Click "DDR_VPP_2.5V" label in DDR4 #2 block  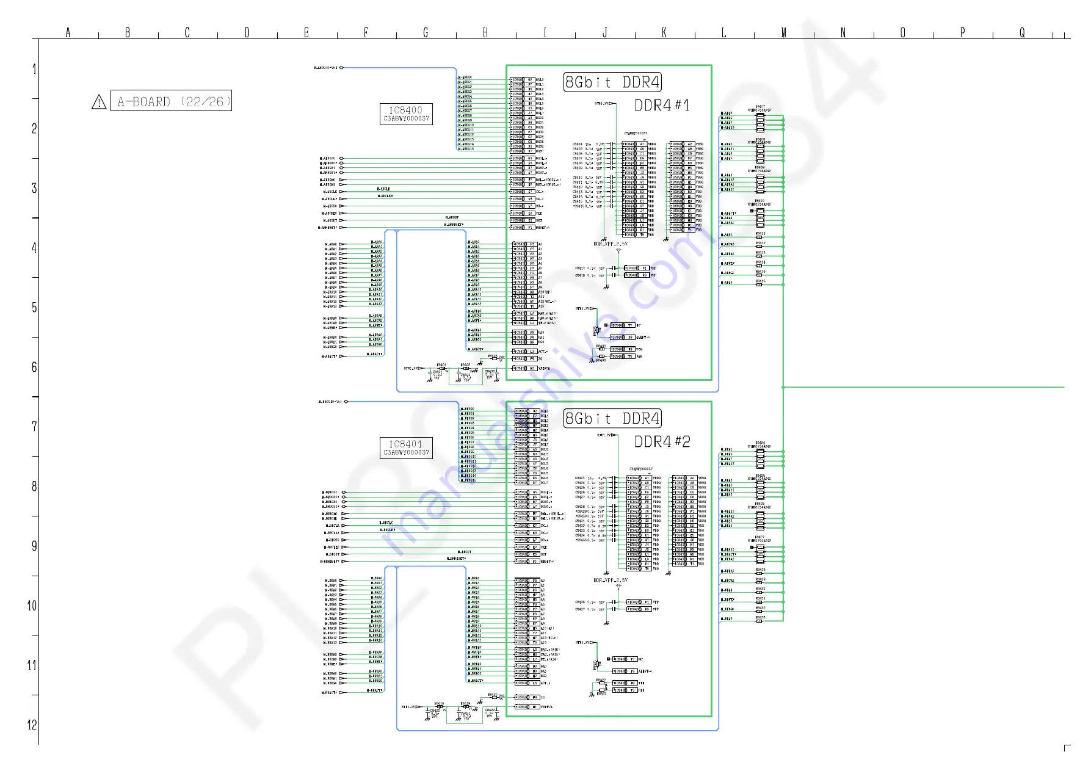611,580
